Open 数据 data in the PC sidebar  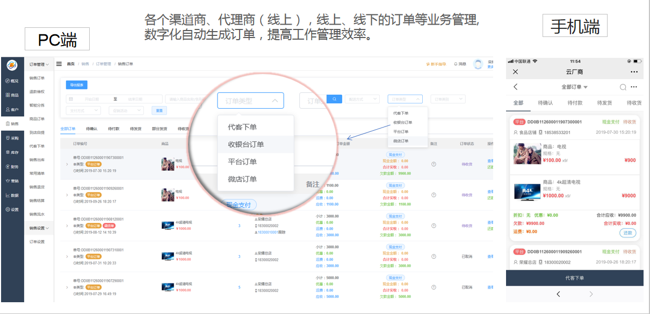click(x=12, y=196)
